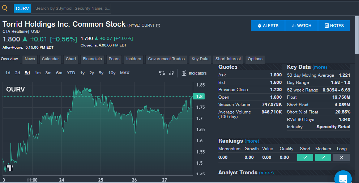The height and width of the screenshot is (183, 359).
Task: Click the Bid price 1.600
Action: [276, 82]
